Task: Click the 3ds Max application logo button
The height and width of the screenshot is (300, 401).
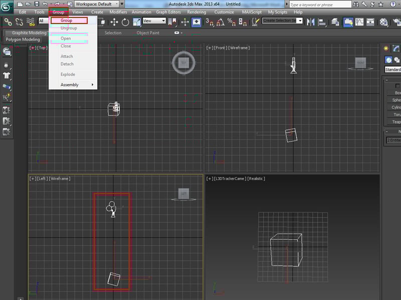Action: [x=6, y=7]
